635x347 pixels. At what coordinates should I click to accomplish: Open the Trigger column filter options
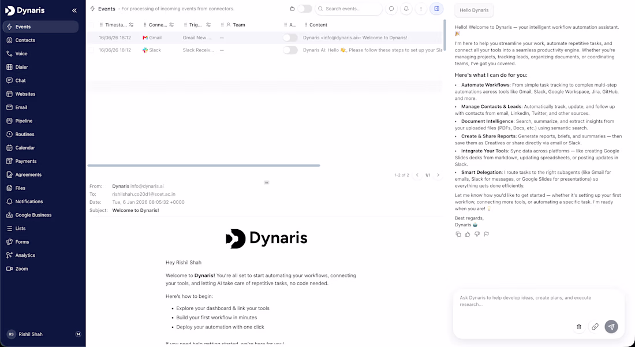tap(208, 25)
